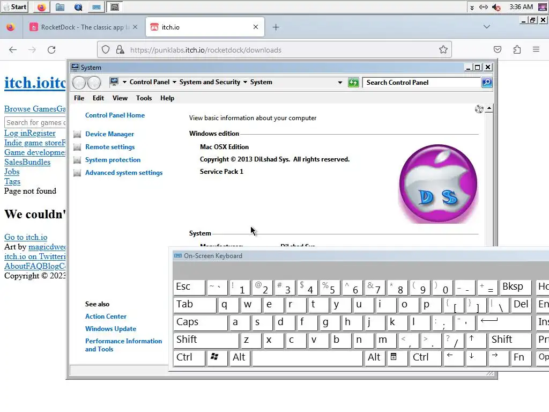Click the itch.io logo link
The image size is (549, 412).
click(x=35, y=83)
